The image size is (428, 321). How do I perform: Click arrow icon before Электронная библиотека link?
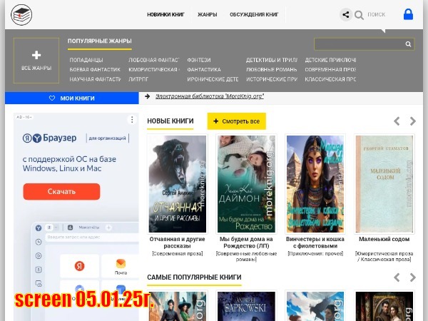[148, 96]
